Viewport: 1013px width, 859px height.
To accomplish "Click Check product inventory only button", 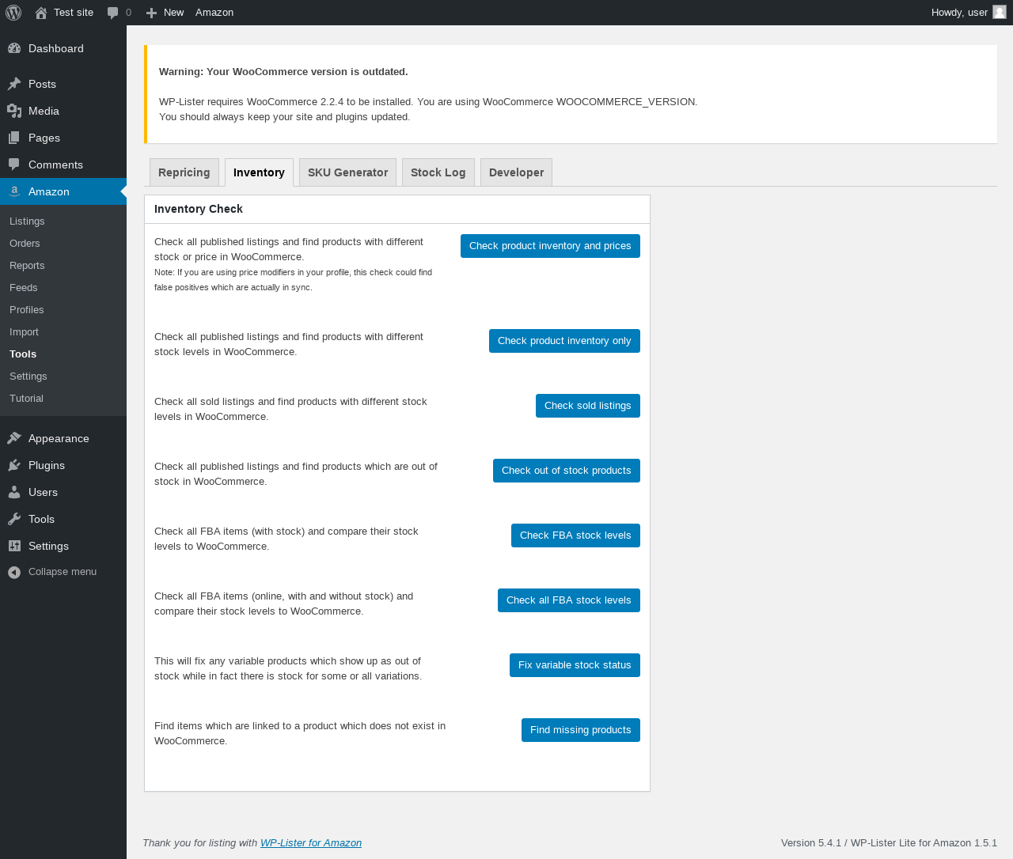I will point(564,341).
